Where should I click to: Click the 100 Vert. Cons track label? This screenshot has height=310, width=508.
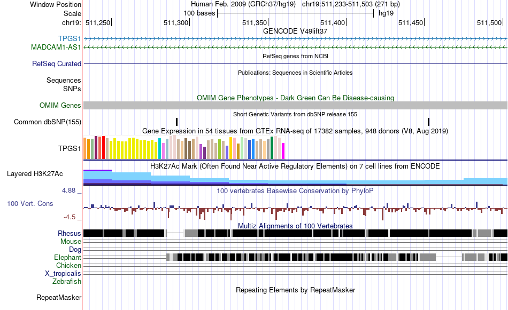pos(30,204)
